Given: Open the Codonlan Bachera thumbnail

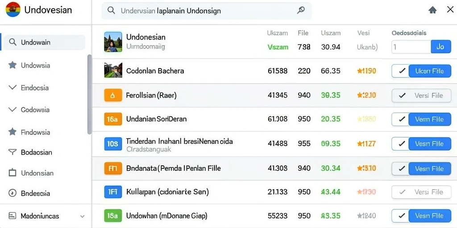Looking at the screenshot, I should point(113,70).
